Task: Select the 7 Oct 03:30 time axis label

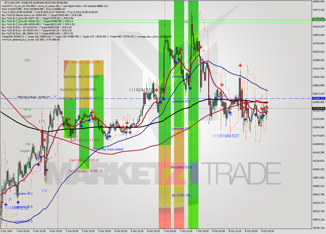Action: [170, 231]
